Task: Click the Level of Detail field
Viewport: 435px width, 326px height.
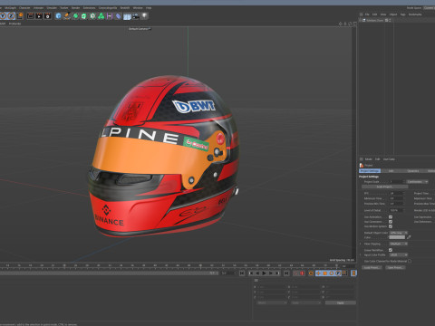Action: tap(396, 210)
